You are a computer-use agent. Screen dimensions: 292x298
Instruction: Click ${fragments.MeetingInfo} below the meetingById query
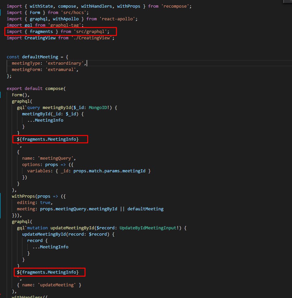[x=48, y=139]
